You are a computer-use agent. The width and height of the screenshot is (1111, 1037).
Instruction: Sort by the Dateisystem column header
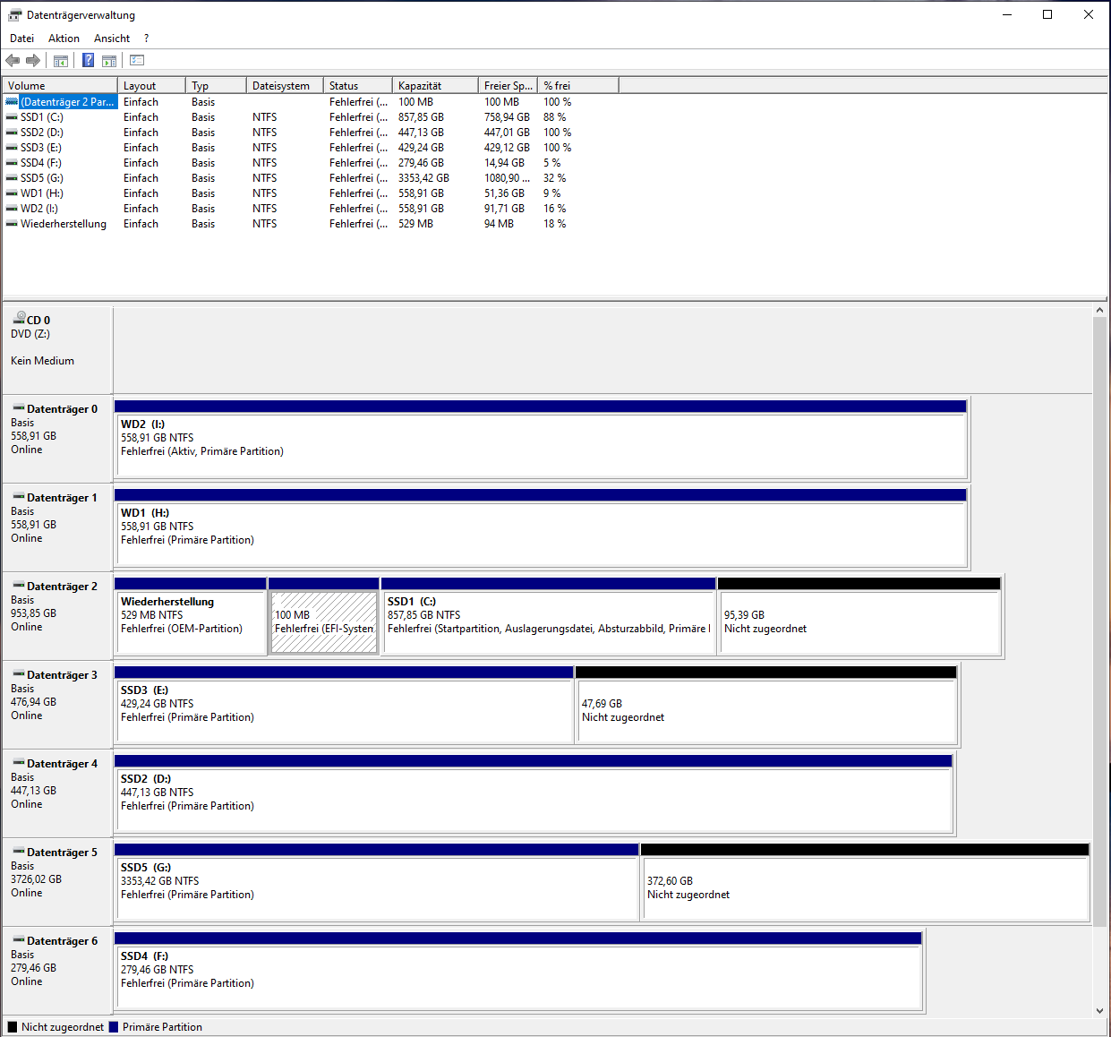click(x=285, y=86)
